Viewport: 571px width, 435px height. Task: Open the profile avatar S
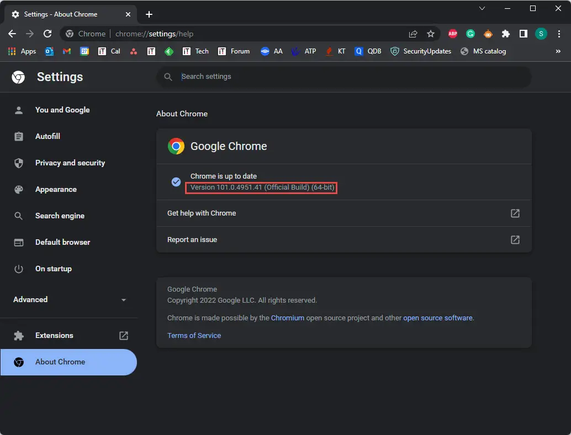541,34
